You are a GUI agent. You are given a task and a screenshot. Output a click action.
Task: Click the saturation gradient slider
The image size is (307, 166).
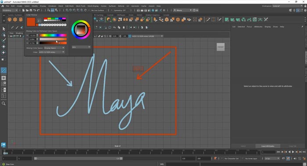(x=53, y=39)
